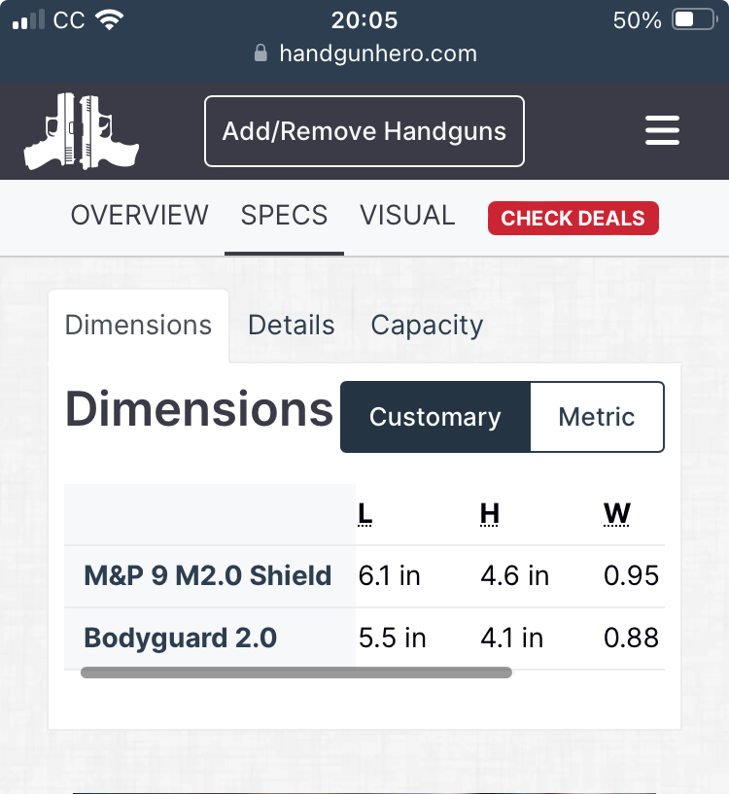Click the Handgun Hero pistols logo
The image size is (729, 794).
[x=82, y=131]
